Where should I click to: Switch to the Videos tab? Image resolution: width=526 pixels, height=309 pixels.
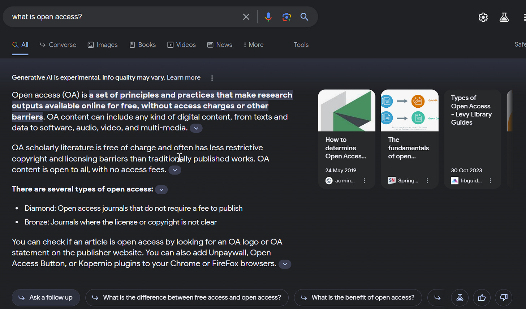181,45
